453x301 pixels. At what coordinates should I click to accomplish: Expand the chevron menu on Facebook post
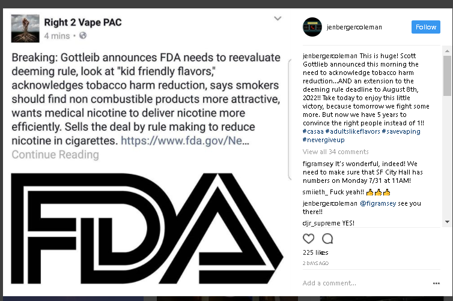278,19
